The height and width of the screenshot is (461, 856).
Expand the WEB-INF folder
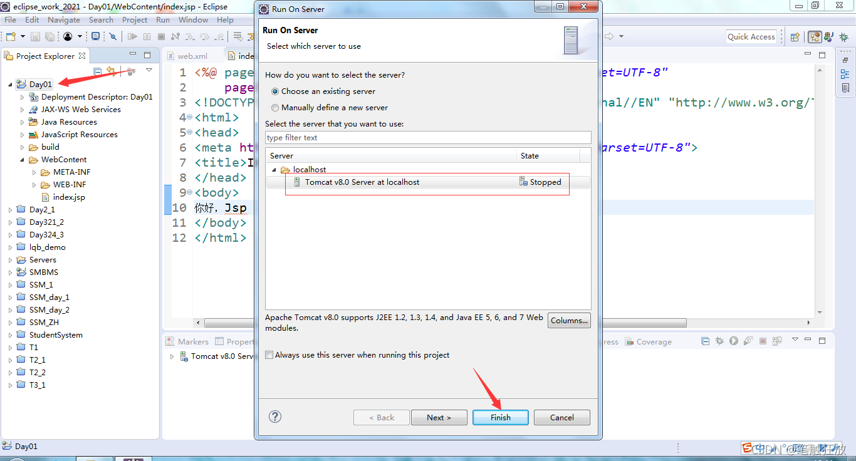34,185
